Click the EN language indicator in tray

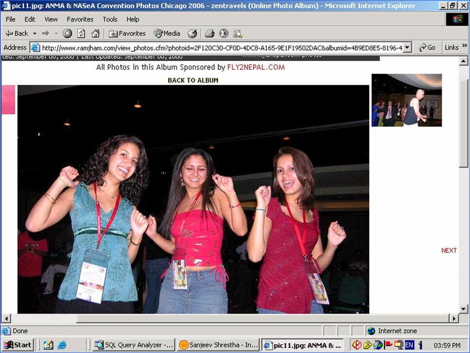pyautogui.click(x=410, y=345)
